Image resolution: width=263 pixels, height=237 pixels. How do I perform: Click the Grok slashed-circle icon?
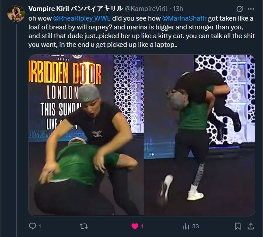pyautogui.click(x=239, y=9)
